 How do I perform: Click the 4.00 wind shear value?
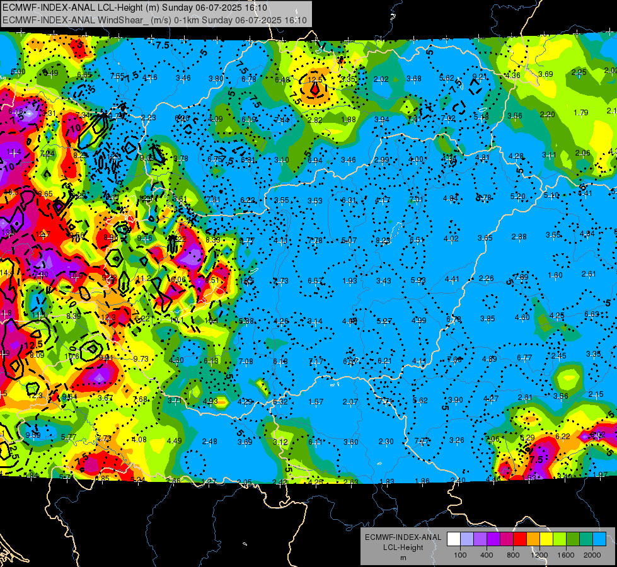416,159
